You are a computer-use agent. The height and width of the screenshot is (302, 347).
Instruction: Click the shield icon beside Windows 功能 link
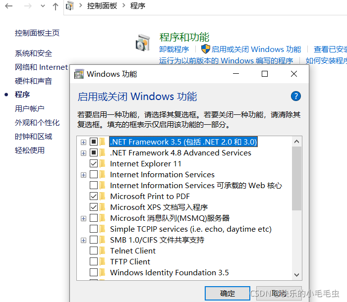206,49
